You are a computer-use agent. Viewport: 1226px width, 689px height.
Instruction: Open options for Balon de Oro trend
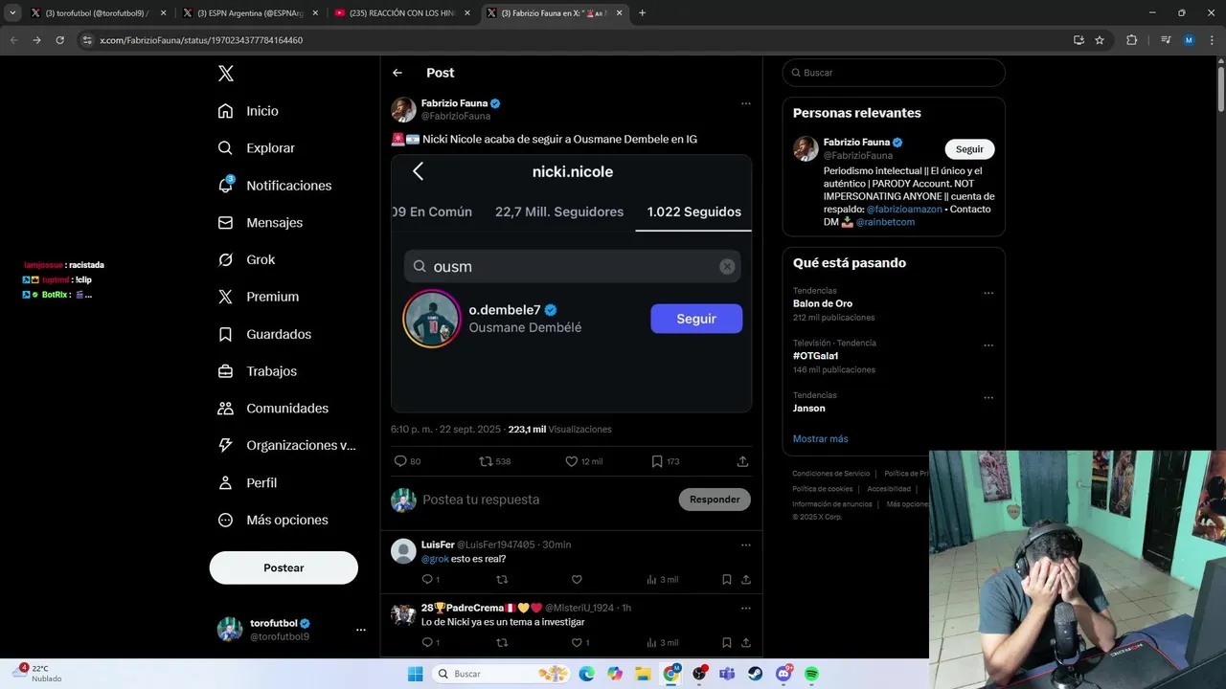click(x=988, y=293)
